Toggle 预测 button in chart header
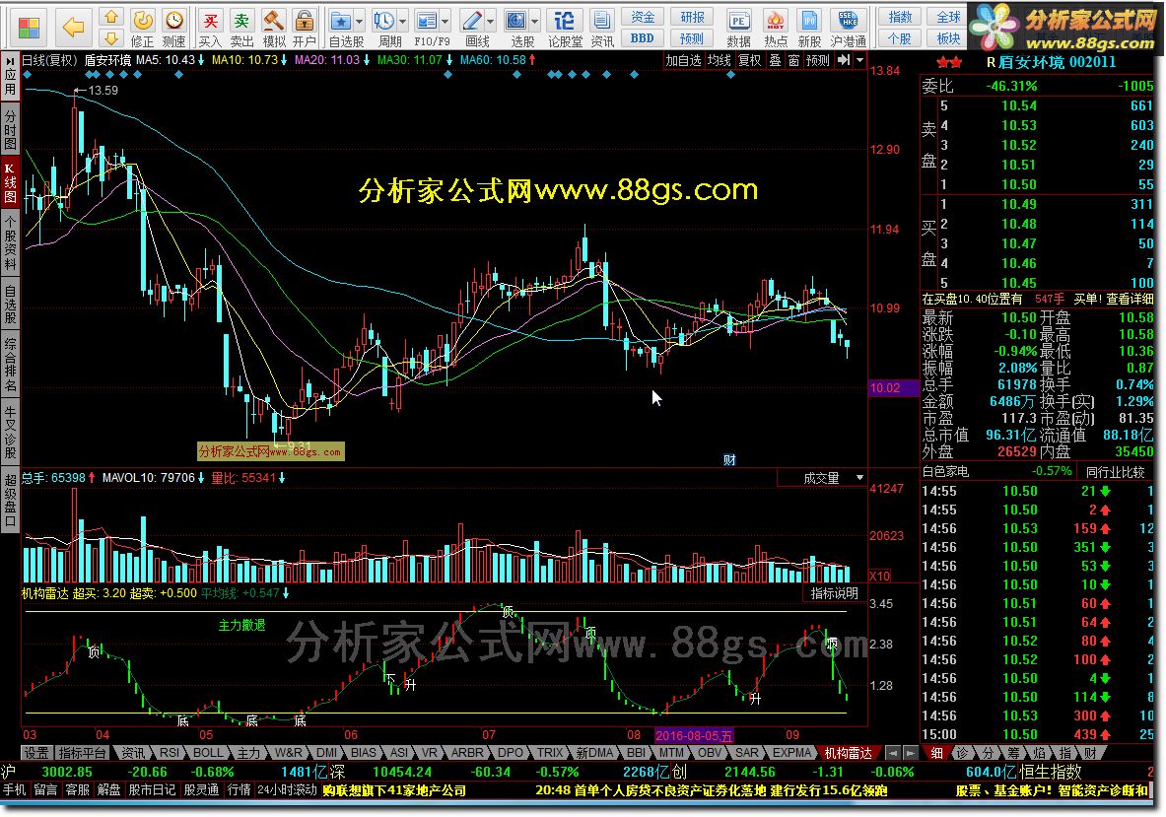Screen dimensions: 1166x817 click(818, 60)
